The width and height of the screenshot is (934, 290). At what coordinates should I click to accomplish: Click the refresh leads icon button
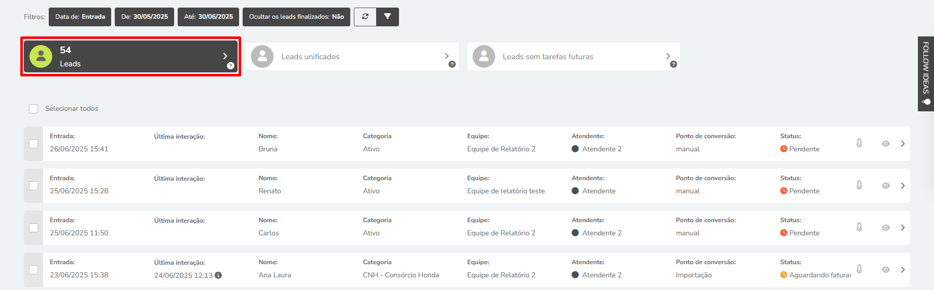tap(365, 17)
